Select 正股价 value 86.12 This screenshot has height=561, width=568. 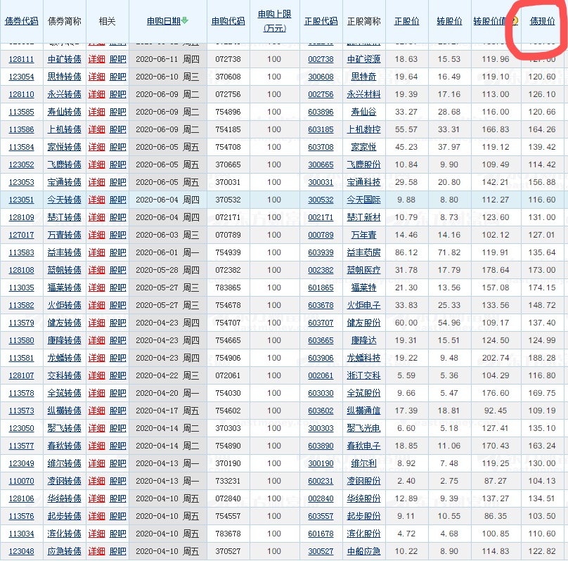(406, 252)
